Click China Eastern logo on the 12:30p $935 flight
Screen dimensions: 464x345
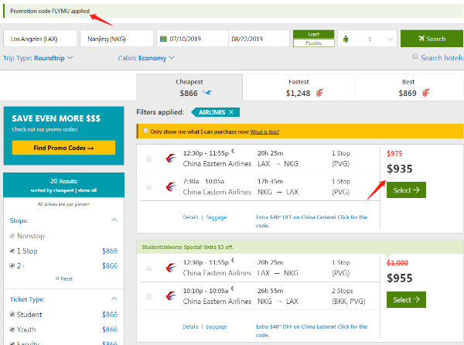click(x=171, y=159)
